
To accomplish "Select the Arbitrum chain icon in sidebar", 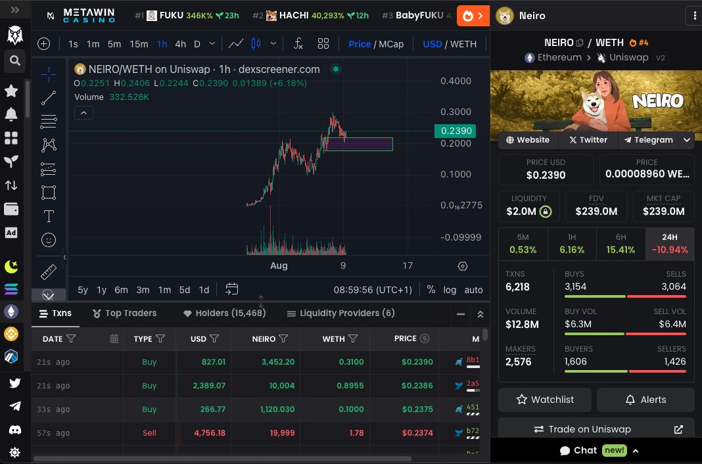I will 11,356.
